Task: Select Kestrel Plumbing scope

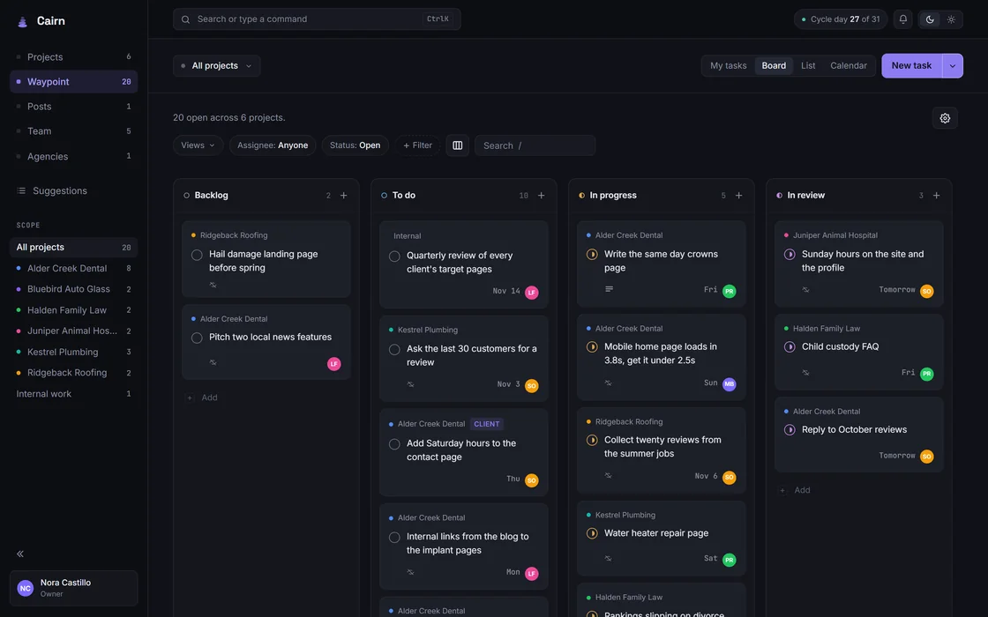Action: pyautogui.click(x=74, y=352)
